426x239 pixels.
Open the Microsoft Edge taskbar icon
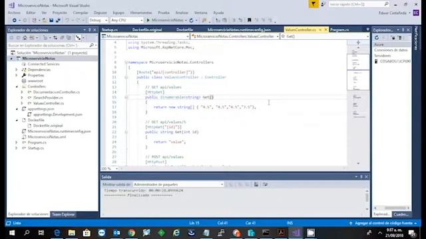57,233
